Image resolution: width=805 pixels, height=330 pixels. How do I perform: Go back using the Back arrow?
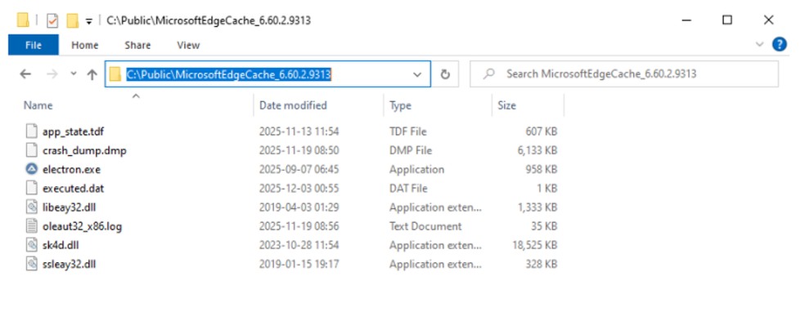click(25, 74)
